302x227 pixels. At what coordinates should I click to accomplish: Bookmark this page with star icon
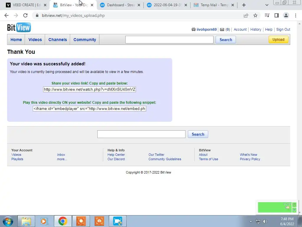click(255, 15)
